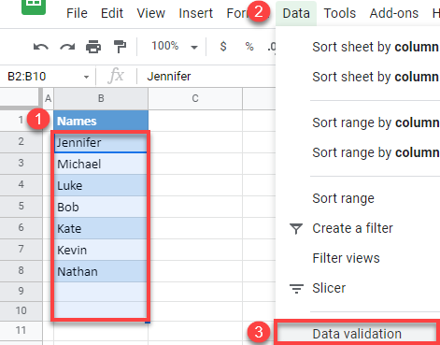Choose Create a filter entry
This screenshot has width=440, height=345.
tap(352, 228)
